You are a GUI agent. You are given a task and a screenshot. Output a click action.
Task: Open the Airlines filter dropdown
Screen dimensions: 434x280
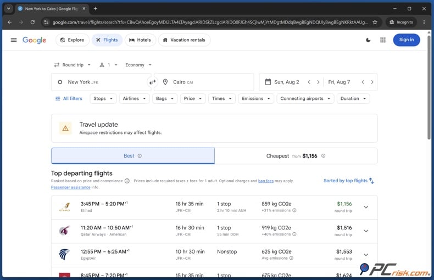[134, 98]
